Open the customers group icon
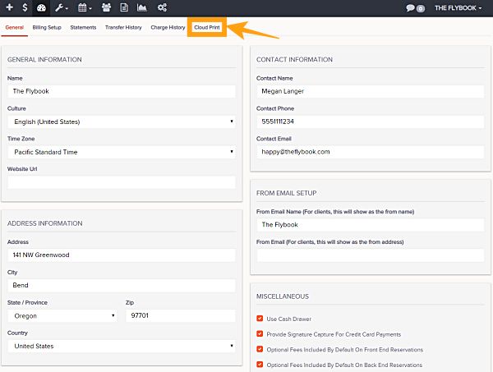The height and width of the screenshot is (372, 493). click(x=106, y=7)
